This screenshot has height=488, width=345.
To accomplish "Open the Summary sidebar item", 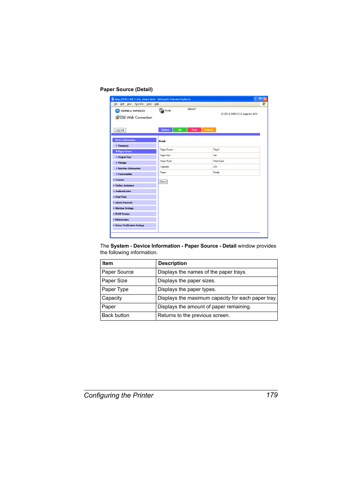I will click(135, 146).
